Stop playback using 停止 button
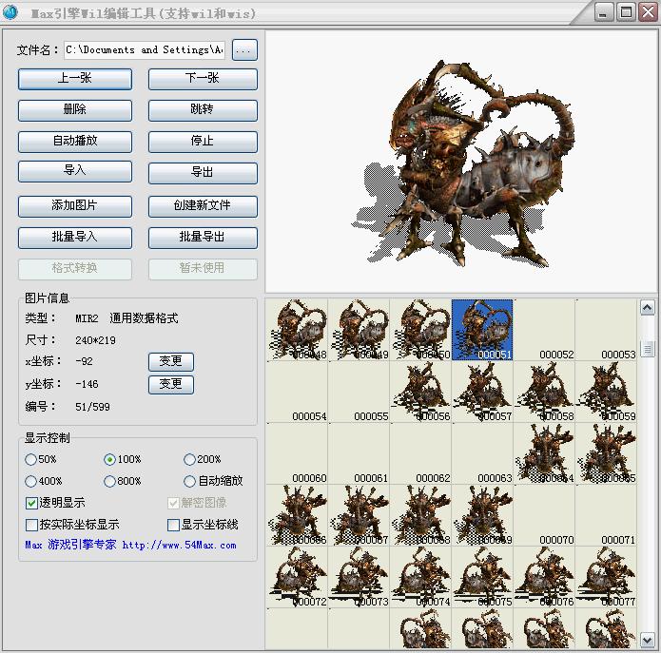This screenshot has width=661, height=653. (x=203, y=142)
